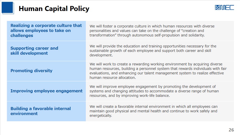Click the MEC logo
Viewport: 240px width, 135px height.
pyautogui.click(x=224, y=7)
